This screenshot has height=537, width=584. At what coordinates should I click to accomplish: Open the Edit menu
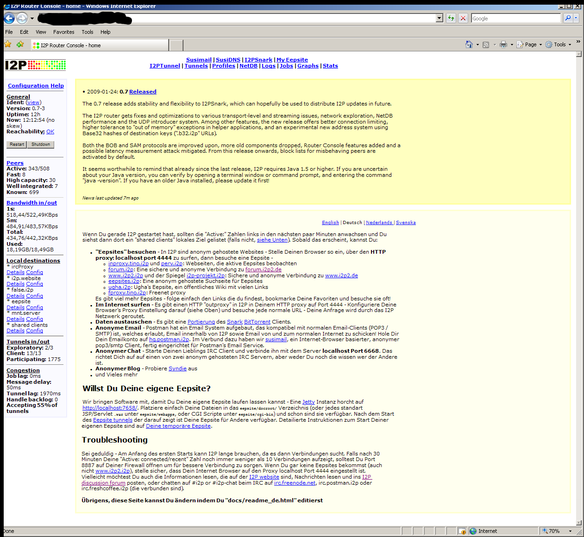(x=24, y=32)
